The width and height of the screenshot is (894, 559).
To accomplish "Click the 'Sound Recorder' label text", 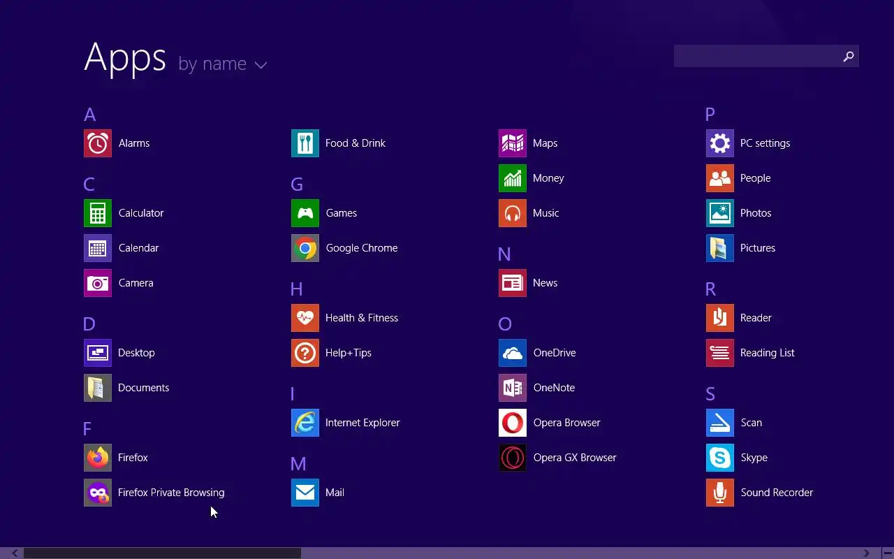I will click(777, 493).
